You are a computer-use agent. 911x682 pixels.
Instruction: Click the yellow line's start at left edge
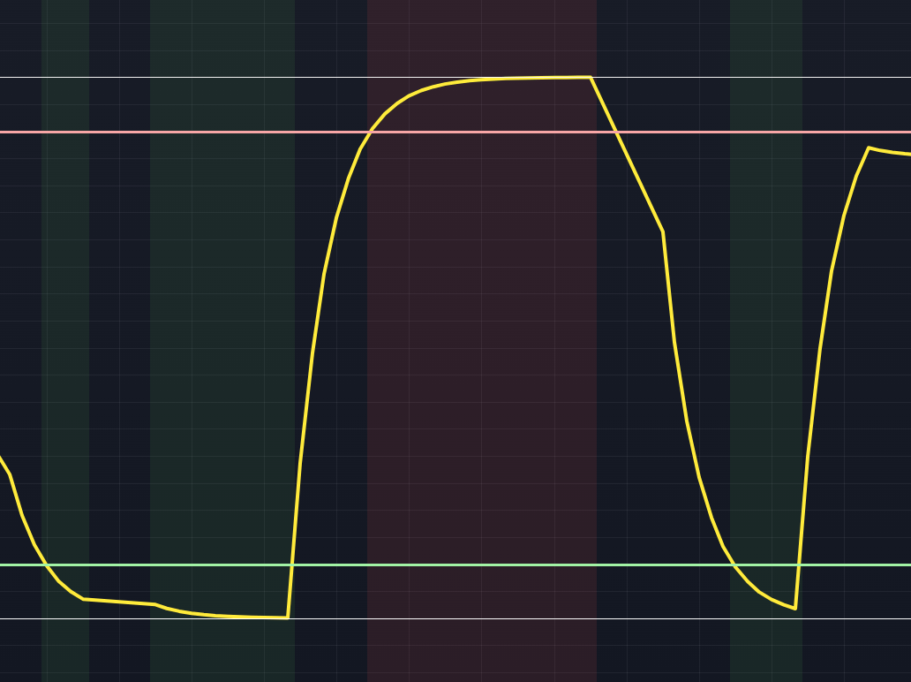pos(2,459)
